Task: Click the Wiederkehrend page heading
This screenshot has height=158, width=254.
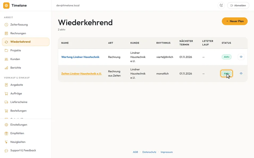Action: [85, 22]
